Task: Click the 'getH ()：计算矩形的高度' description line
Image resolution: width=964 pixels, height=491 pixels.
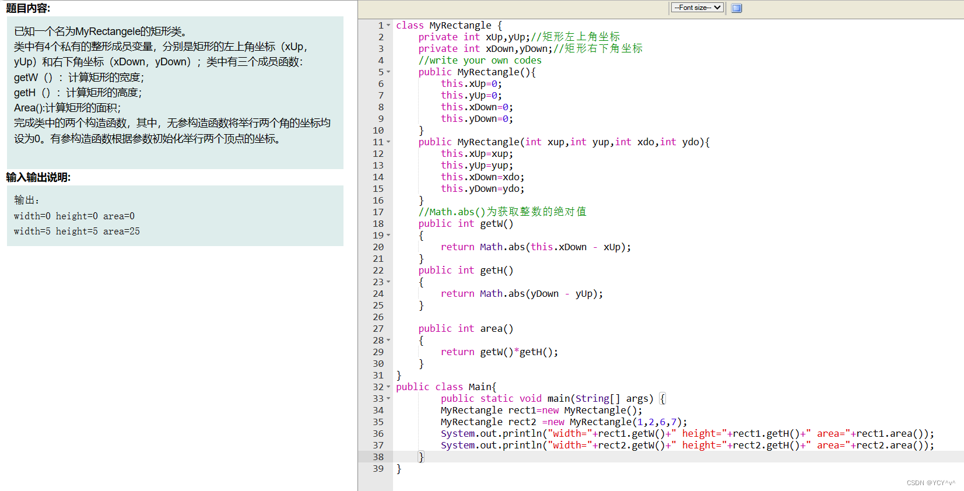Action: [78, 92]
